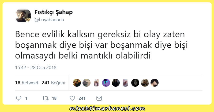Viewport: 214px width, 112px height.
Task: Click the purple liker avatar
Action: [x=106, y=83]
